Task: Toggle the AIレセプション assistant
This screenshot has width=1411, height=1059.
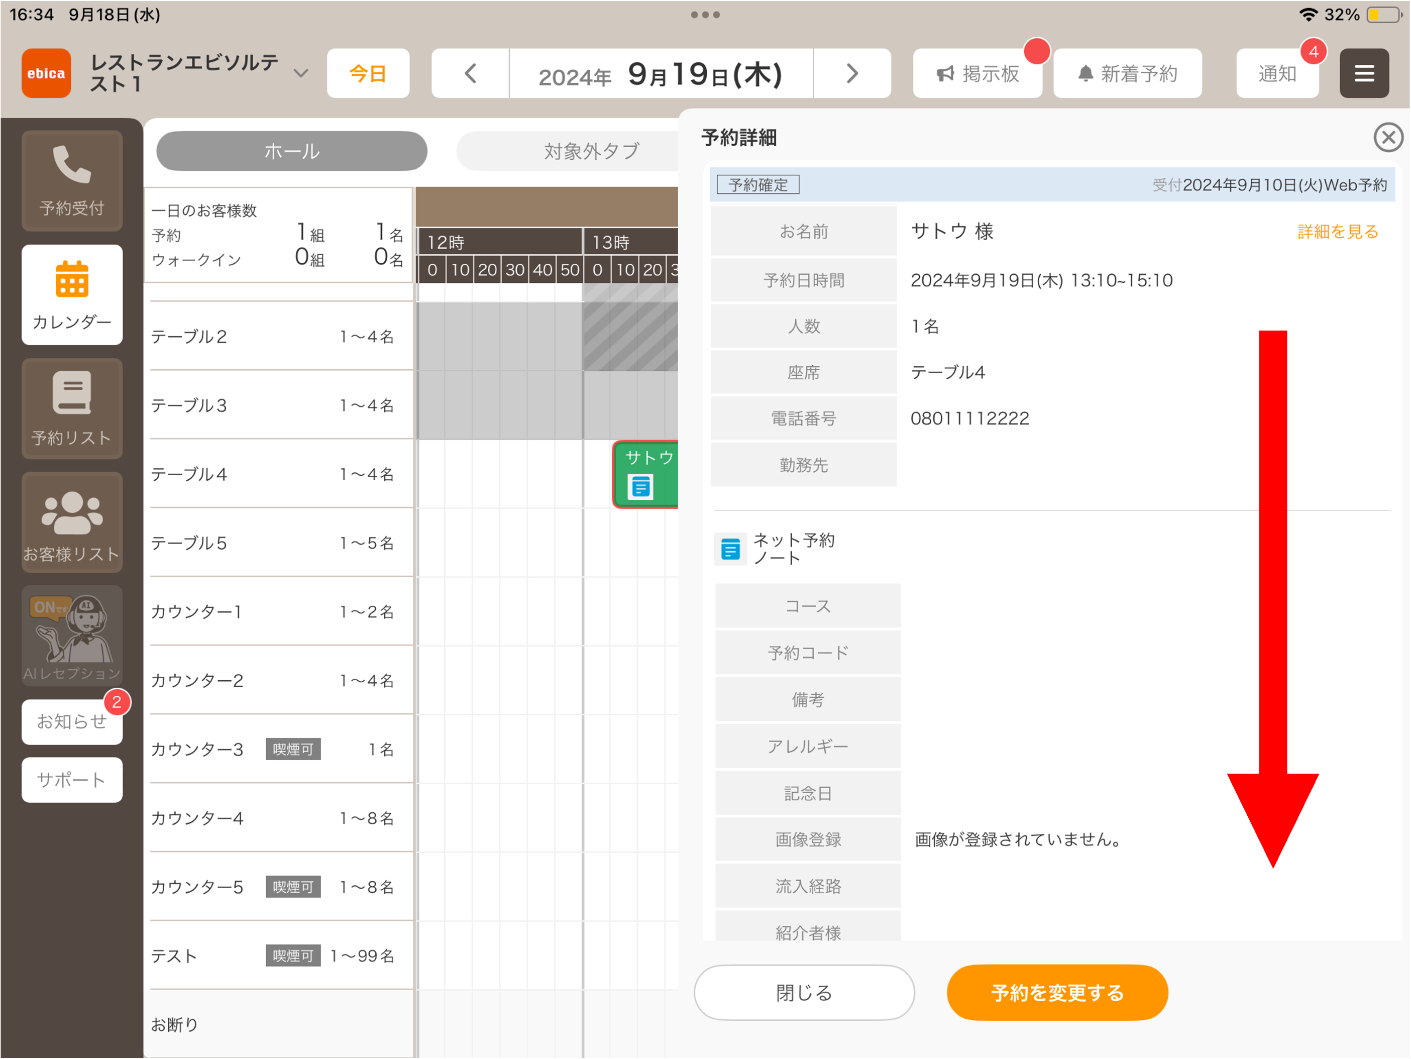Action: click(x=71, y=636)
